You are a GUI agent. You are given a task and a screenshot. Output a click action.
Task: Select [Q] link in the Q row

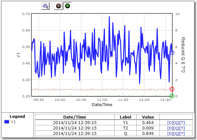[x=176, y=133]
